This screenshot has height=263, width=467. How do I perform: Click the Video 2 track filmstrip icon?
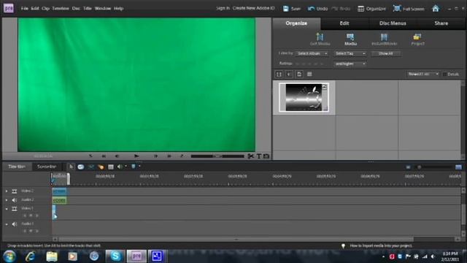[x=15, y=191]
